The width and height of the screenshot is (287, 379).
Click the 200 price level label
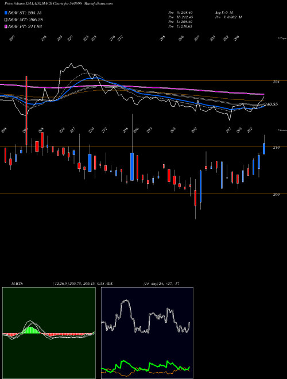click(x=276, y=195)
